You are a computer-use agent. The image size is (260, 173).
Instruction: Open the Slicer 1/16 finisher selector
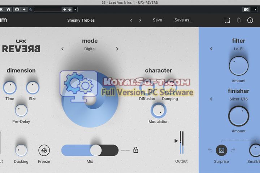(x=238, y=99)
